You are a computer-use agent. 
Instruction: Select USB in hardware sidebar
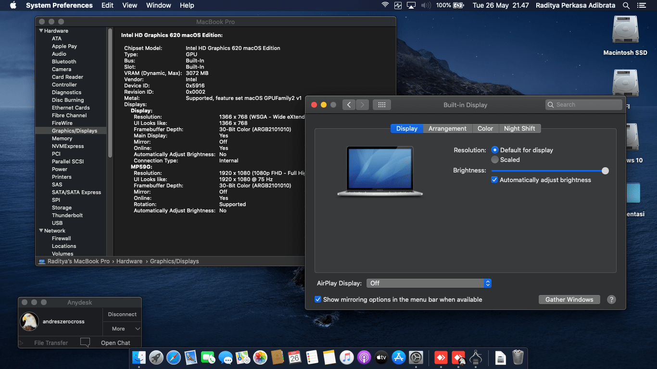(57, 223)
